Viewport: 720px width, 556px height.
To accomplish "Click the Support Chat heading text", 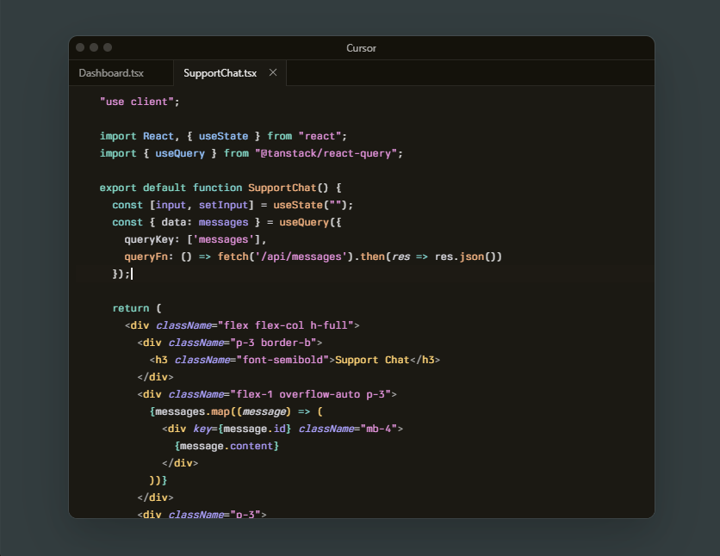I will pyautogui.click(x=372, y=360).
